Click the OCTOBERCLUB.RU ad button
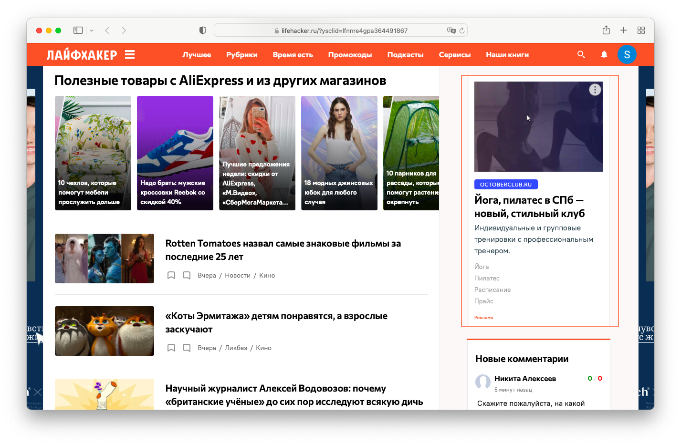 click(x=506, y=184)
